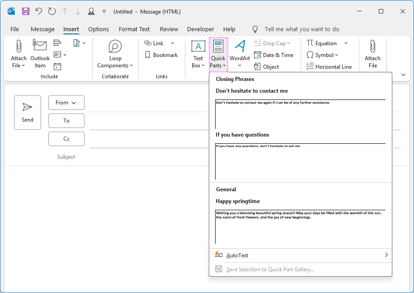Image resolution: width=414 pixels, height=293 pixels.
Task: Open Customize Quick Access Toolbar dropdown
Action: click(104, 11)
